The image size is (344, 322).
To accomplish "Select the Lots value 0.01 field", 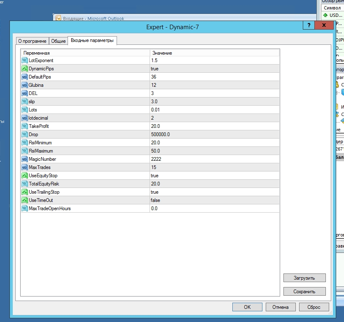I will [x=214, y=110].
